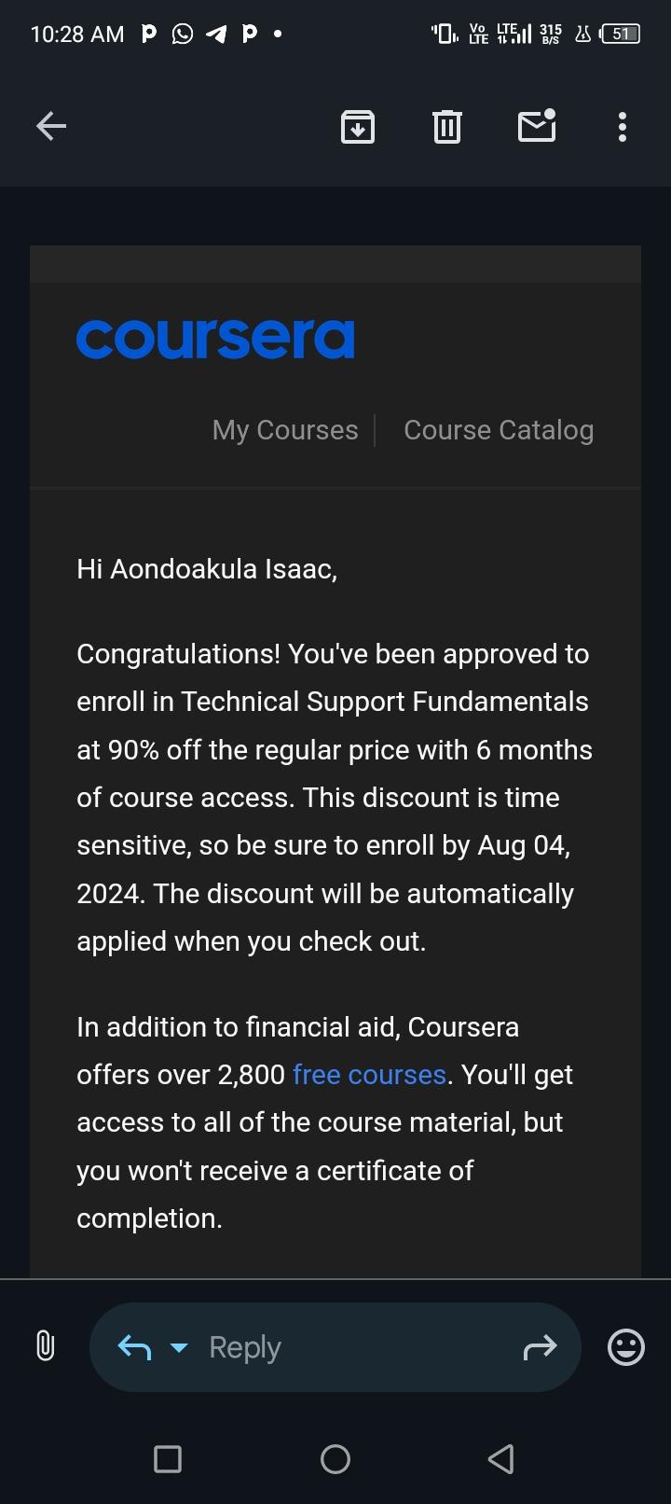Open the My Courses link
The image size is (671, 1504).
[285, 430]
